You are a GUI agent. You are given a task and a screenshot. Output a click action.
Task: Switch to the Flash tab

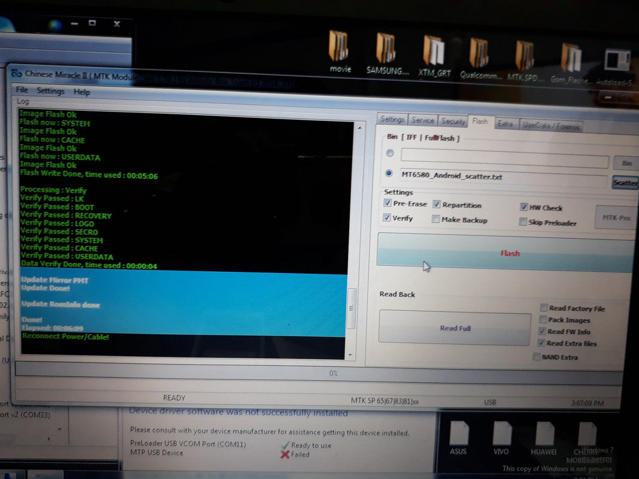tap(480, 122)
